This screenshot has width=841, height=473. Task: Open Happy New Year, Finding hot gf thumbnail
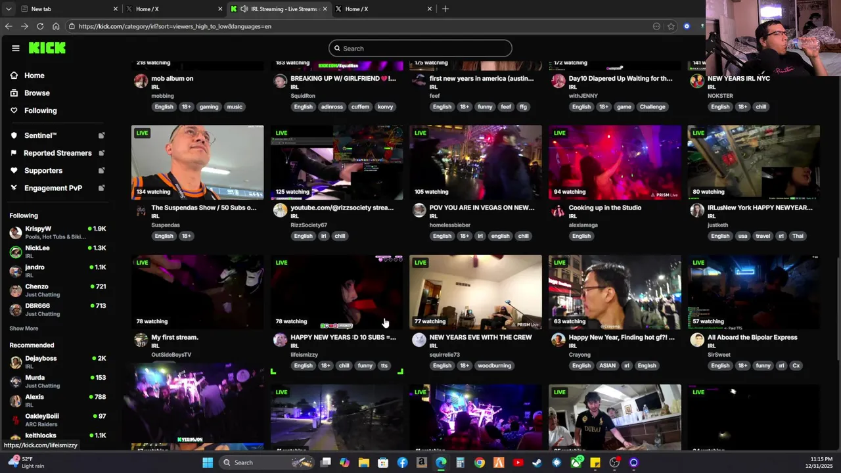[615, 292]
